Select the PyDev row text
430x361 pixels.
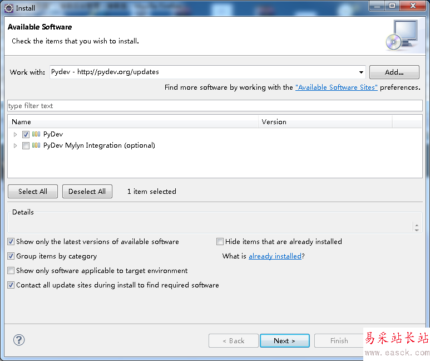pyautogui.click(x=53, y=134)
